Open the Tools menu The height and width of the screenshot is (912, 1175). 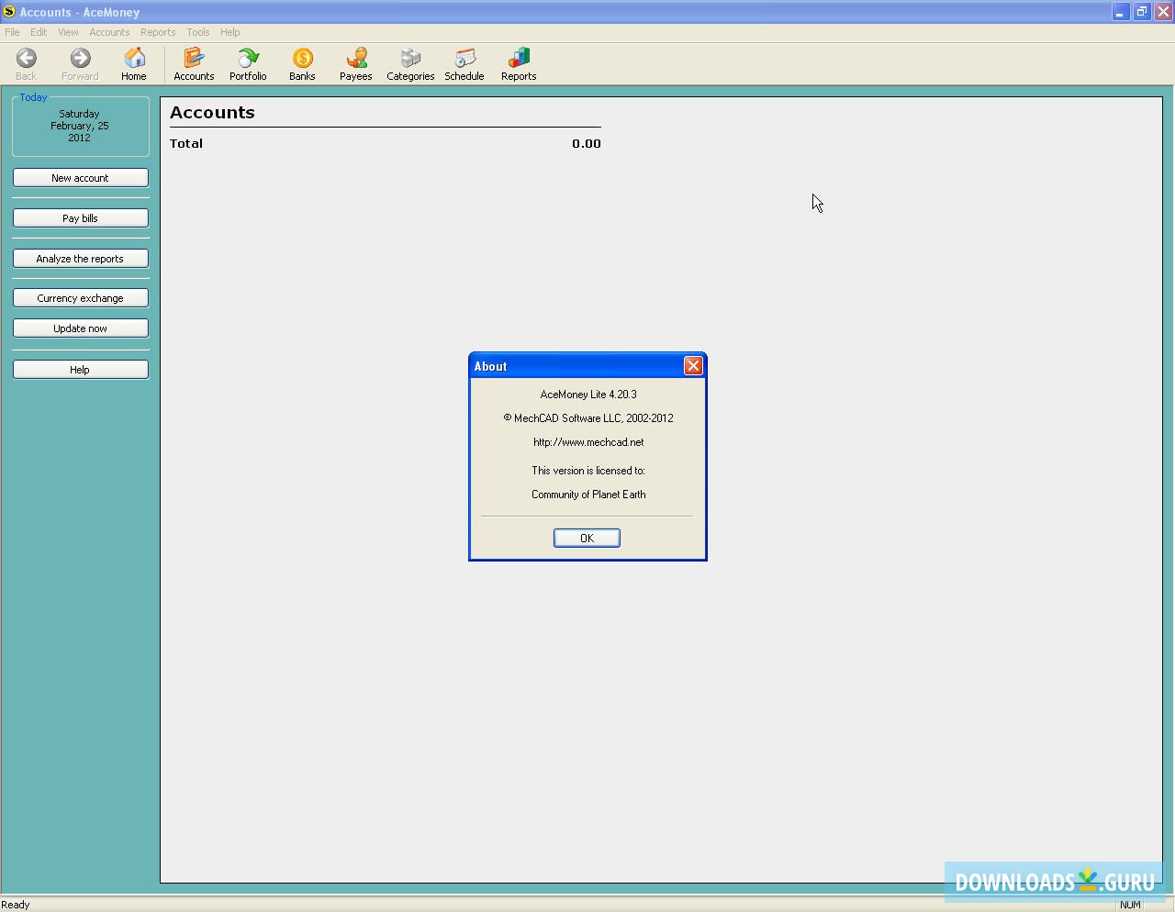(x=198, y=32)
